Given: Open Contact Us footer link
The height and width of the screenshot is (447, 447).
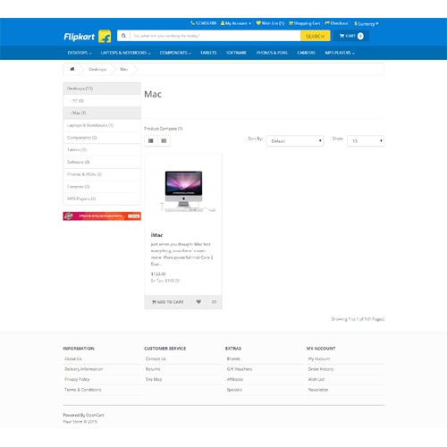Looking at the screenshot, I should click(156, 358).
